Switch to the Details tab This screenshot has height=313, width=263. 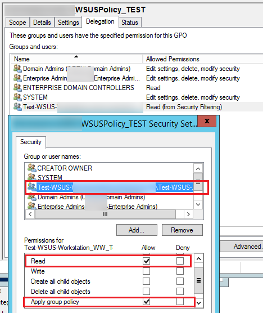pos(42,23)
